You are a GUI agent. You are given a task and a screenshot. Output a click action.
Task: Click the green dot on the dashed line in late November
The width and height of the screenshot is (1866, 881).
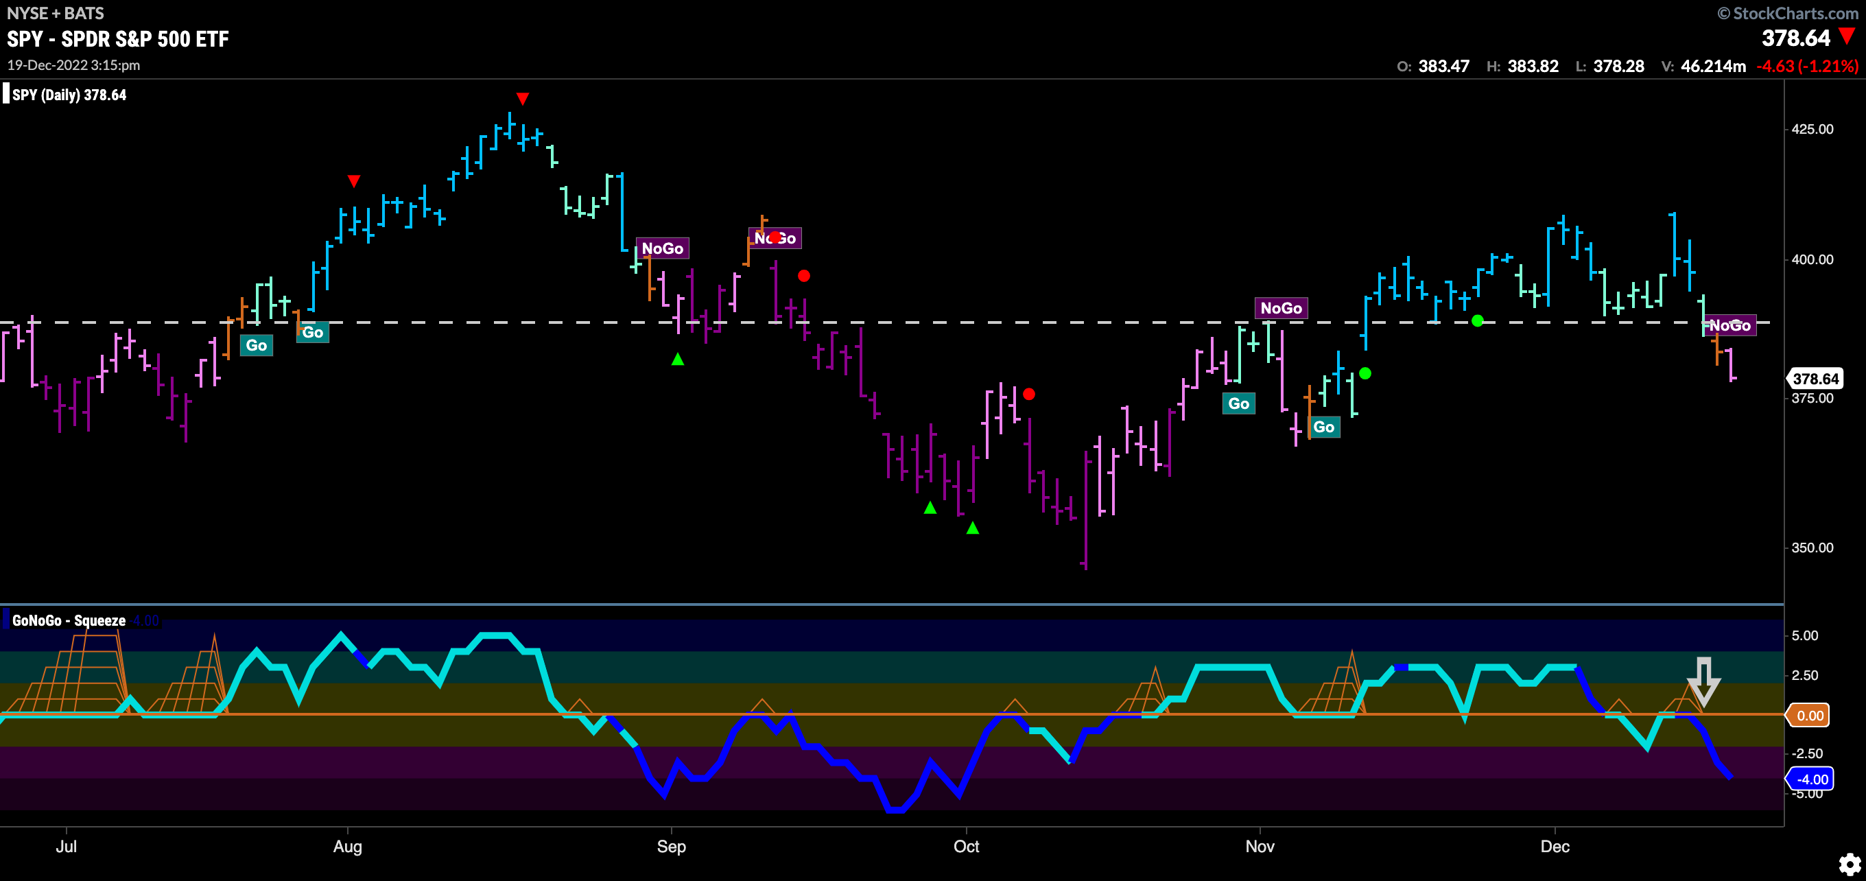coord(1478,321)
